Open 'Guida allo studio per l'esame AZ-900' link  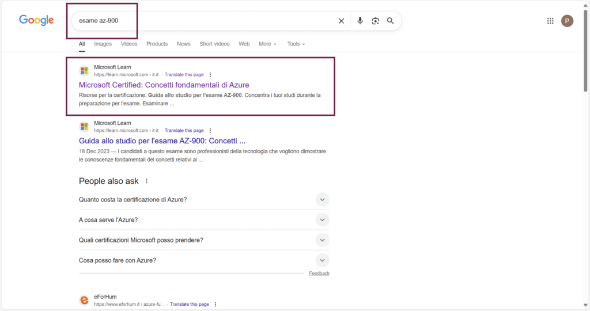coord(162,141)
